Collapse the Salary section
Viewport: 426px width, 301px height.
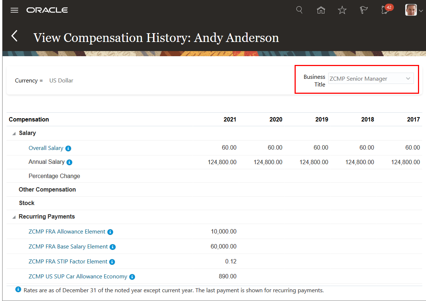click(14, 134)
